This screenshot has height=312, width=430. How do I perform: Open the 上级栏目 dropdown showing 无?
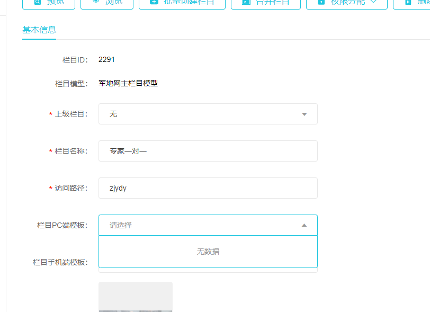coord(208,114)
